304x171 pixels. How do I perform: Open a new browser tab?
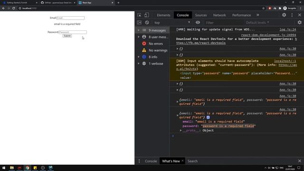pyautogui.click(x=118, y=3)
